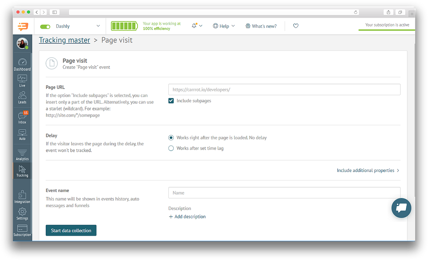428x260 pixels.
Task: Click the Event name input field
Action: tap(284, 192)
